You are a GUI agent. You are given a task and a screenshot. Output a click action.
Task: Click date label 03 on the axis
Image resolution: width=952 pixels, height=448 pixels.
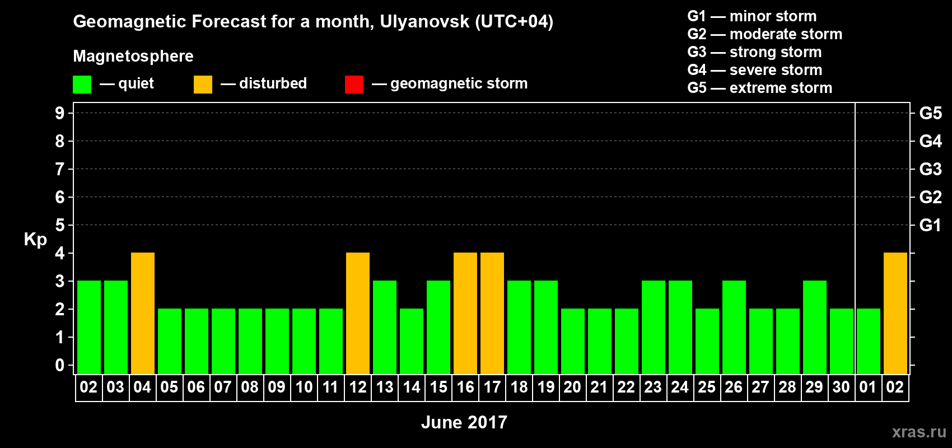(x=115, y=387)
